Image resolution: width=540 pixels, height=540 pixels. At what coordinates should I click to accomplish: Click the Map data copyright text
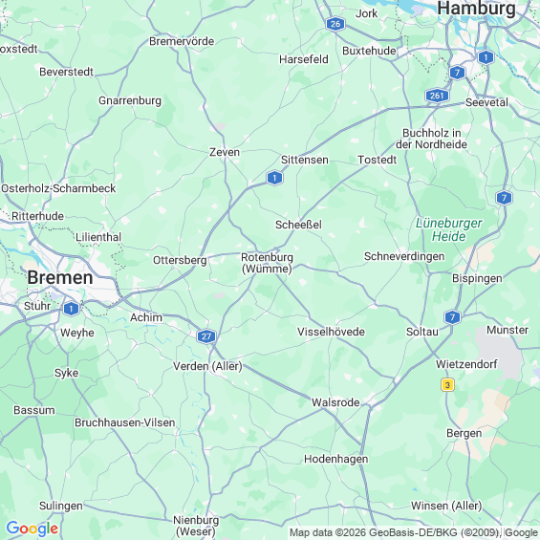click(x=414, y=532)
